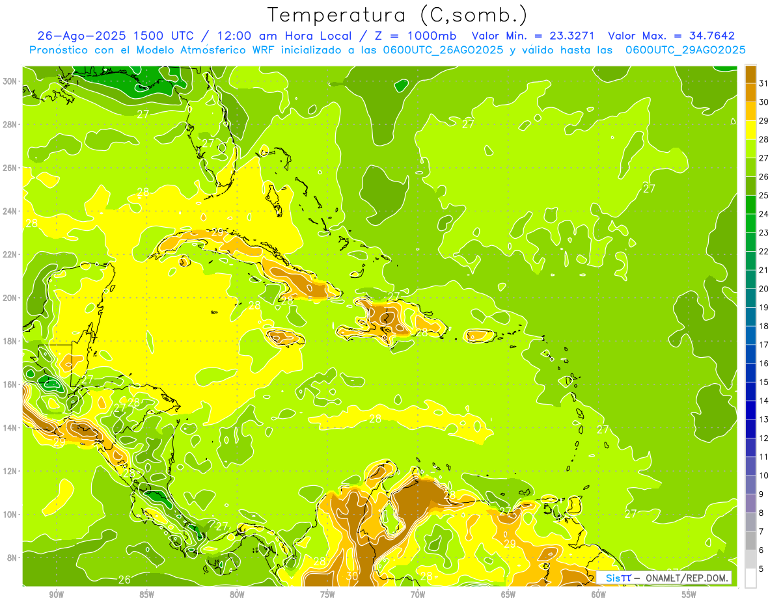The width and height of the screenshot is (781, 603).
Task: Click value 20 on the color scale
Action: (763, 289)
